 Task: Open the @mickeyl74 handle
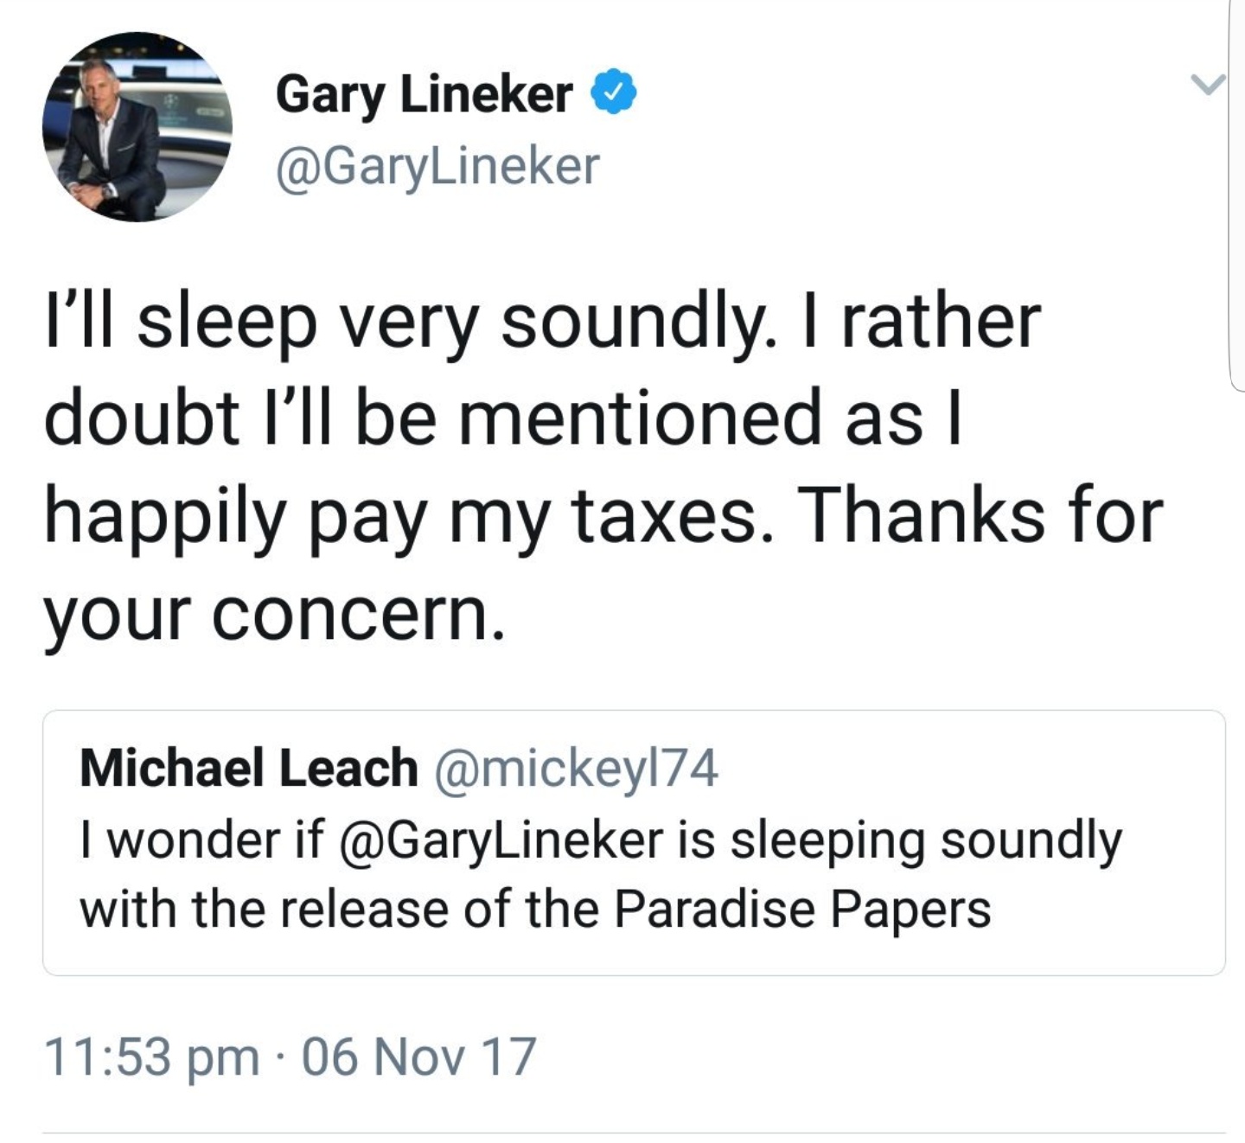coord(575,768)
